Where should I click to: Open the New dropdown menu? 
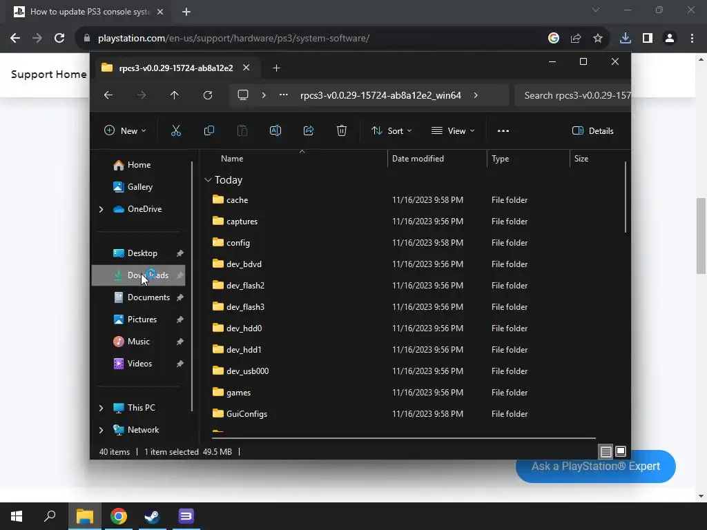125,130
